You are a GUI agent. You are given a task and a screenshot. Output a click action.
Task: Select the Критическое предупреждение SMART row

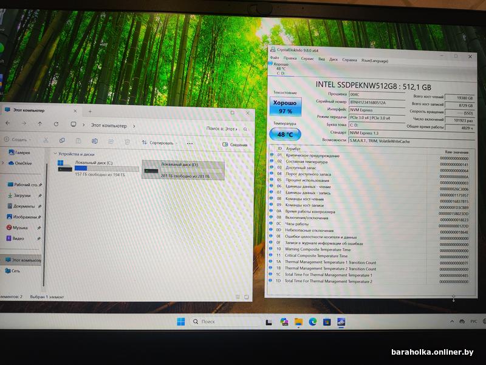369,157
